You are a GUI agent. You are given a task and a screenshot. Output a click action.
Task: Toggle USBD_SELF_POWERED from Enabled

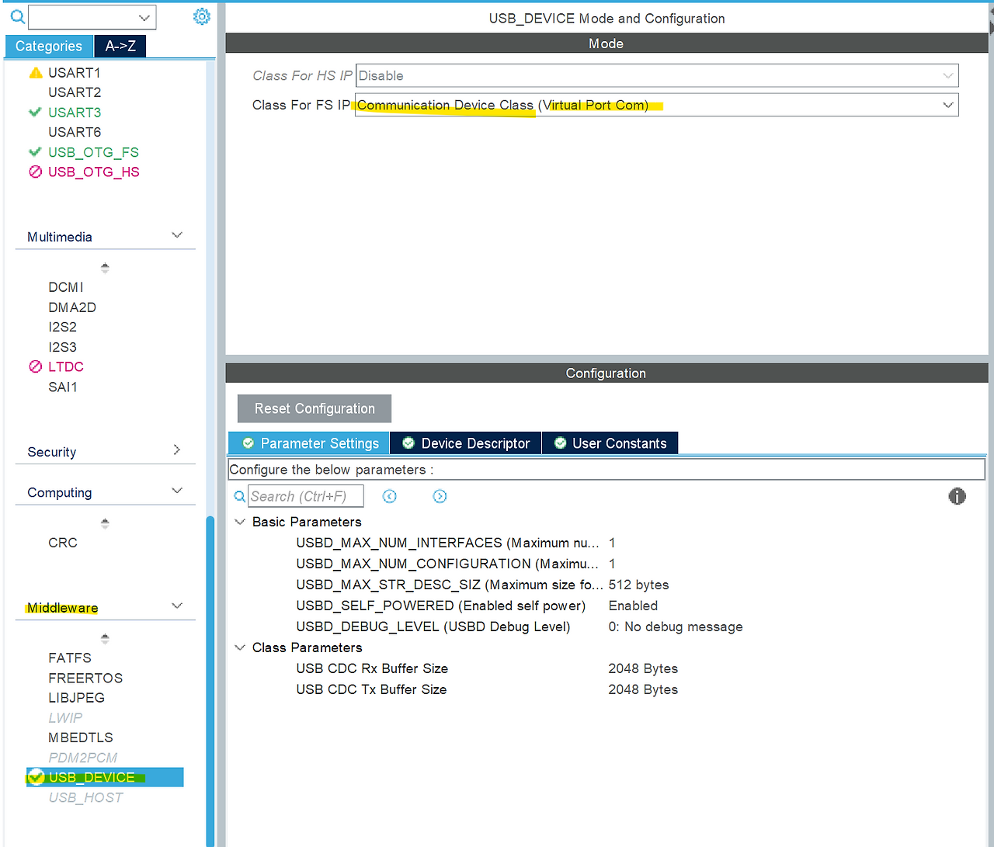tap(633, 606)
